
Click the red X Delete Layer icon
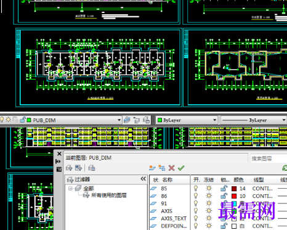point(171,168)
